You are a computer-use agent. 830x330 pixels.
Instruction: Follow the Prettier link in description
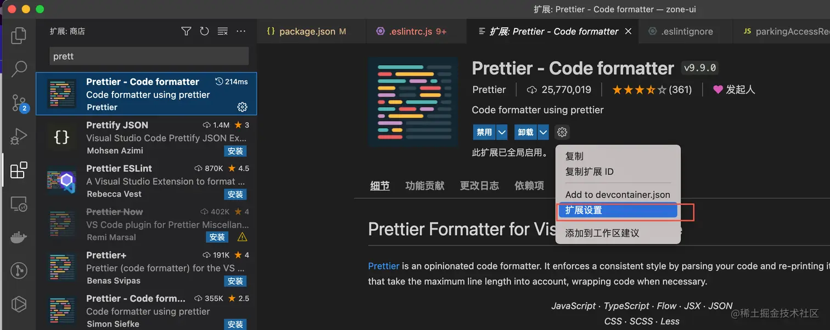(x=384, y=266)
